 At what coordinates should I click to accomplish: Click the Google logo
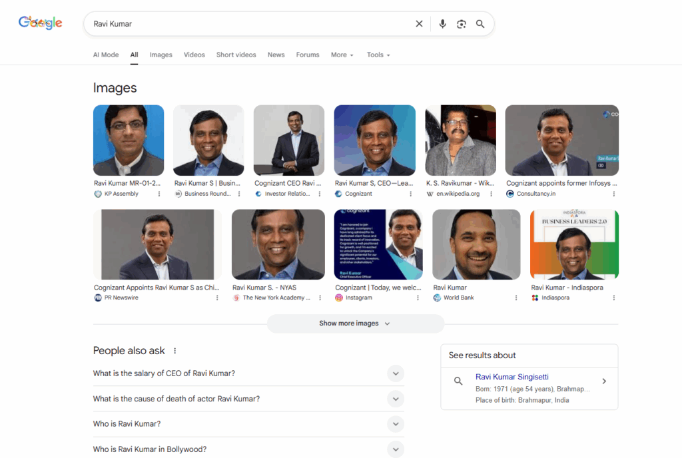click(x=40, y=23)
